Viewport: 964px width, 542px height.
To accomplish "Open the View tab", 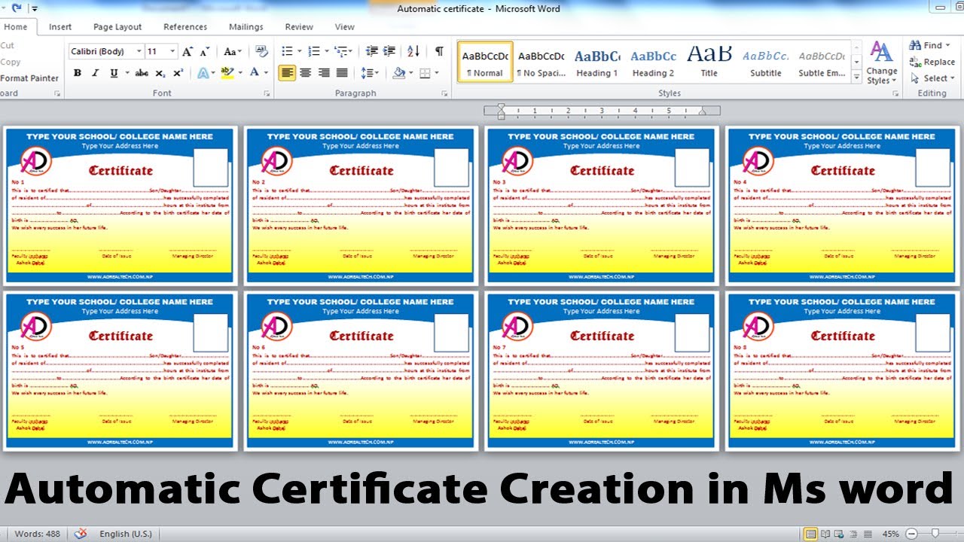I will tap(345, 26).
